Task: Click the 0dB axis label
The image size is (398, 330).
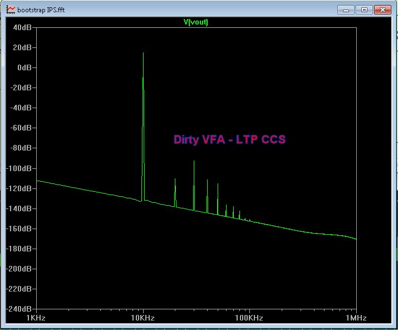Action: 24,67
